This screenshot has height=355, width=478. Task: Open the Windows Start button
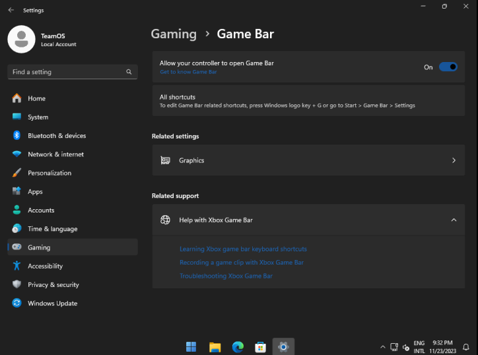(191, 347)
